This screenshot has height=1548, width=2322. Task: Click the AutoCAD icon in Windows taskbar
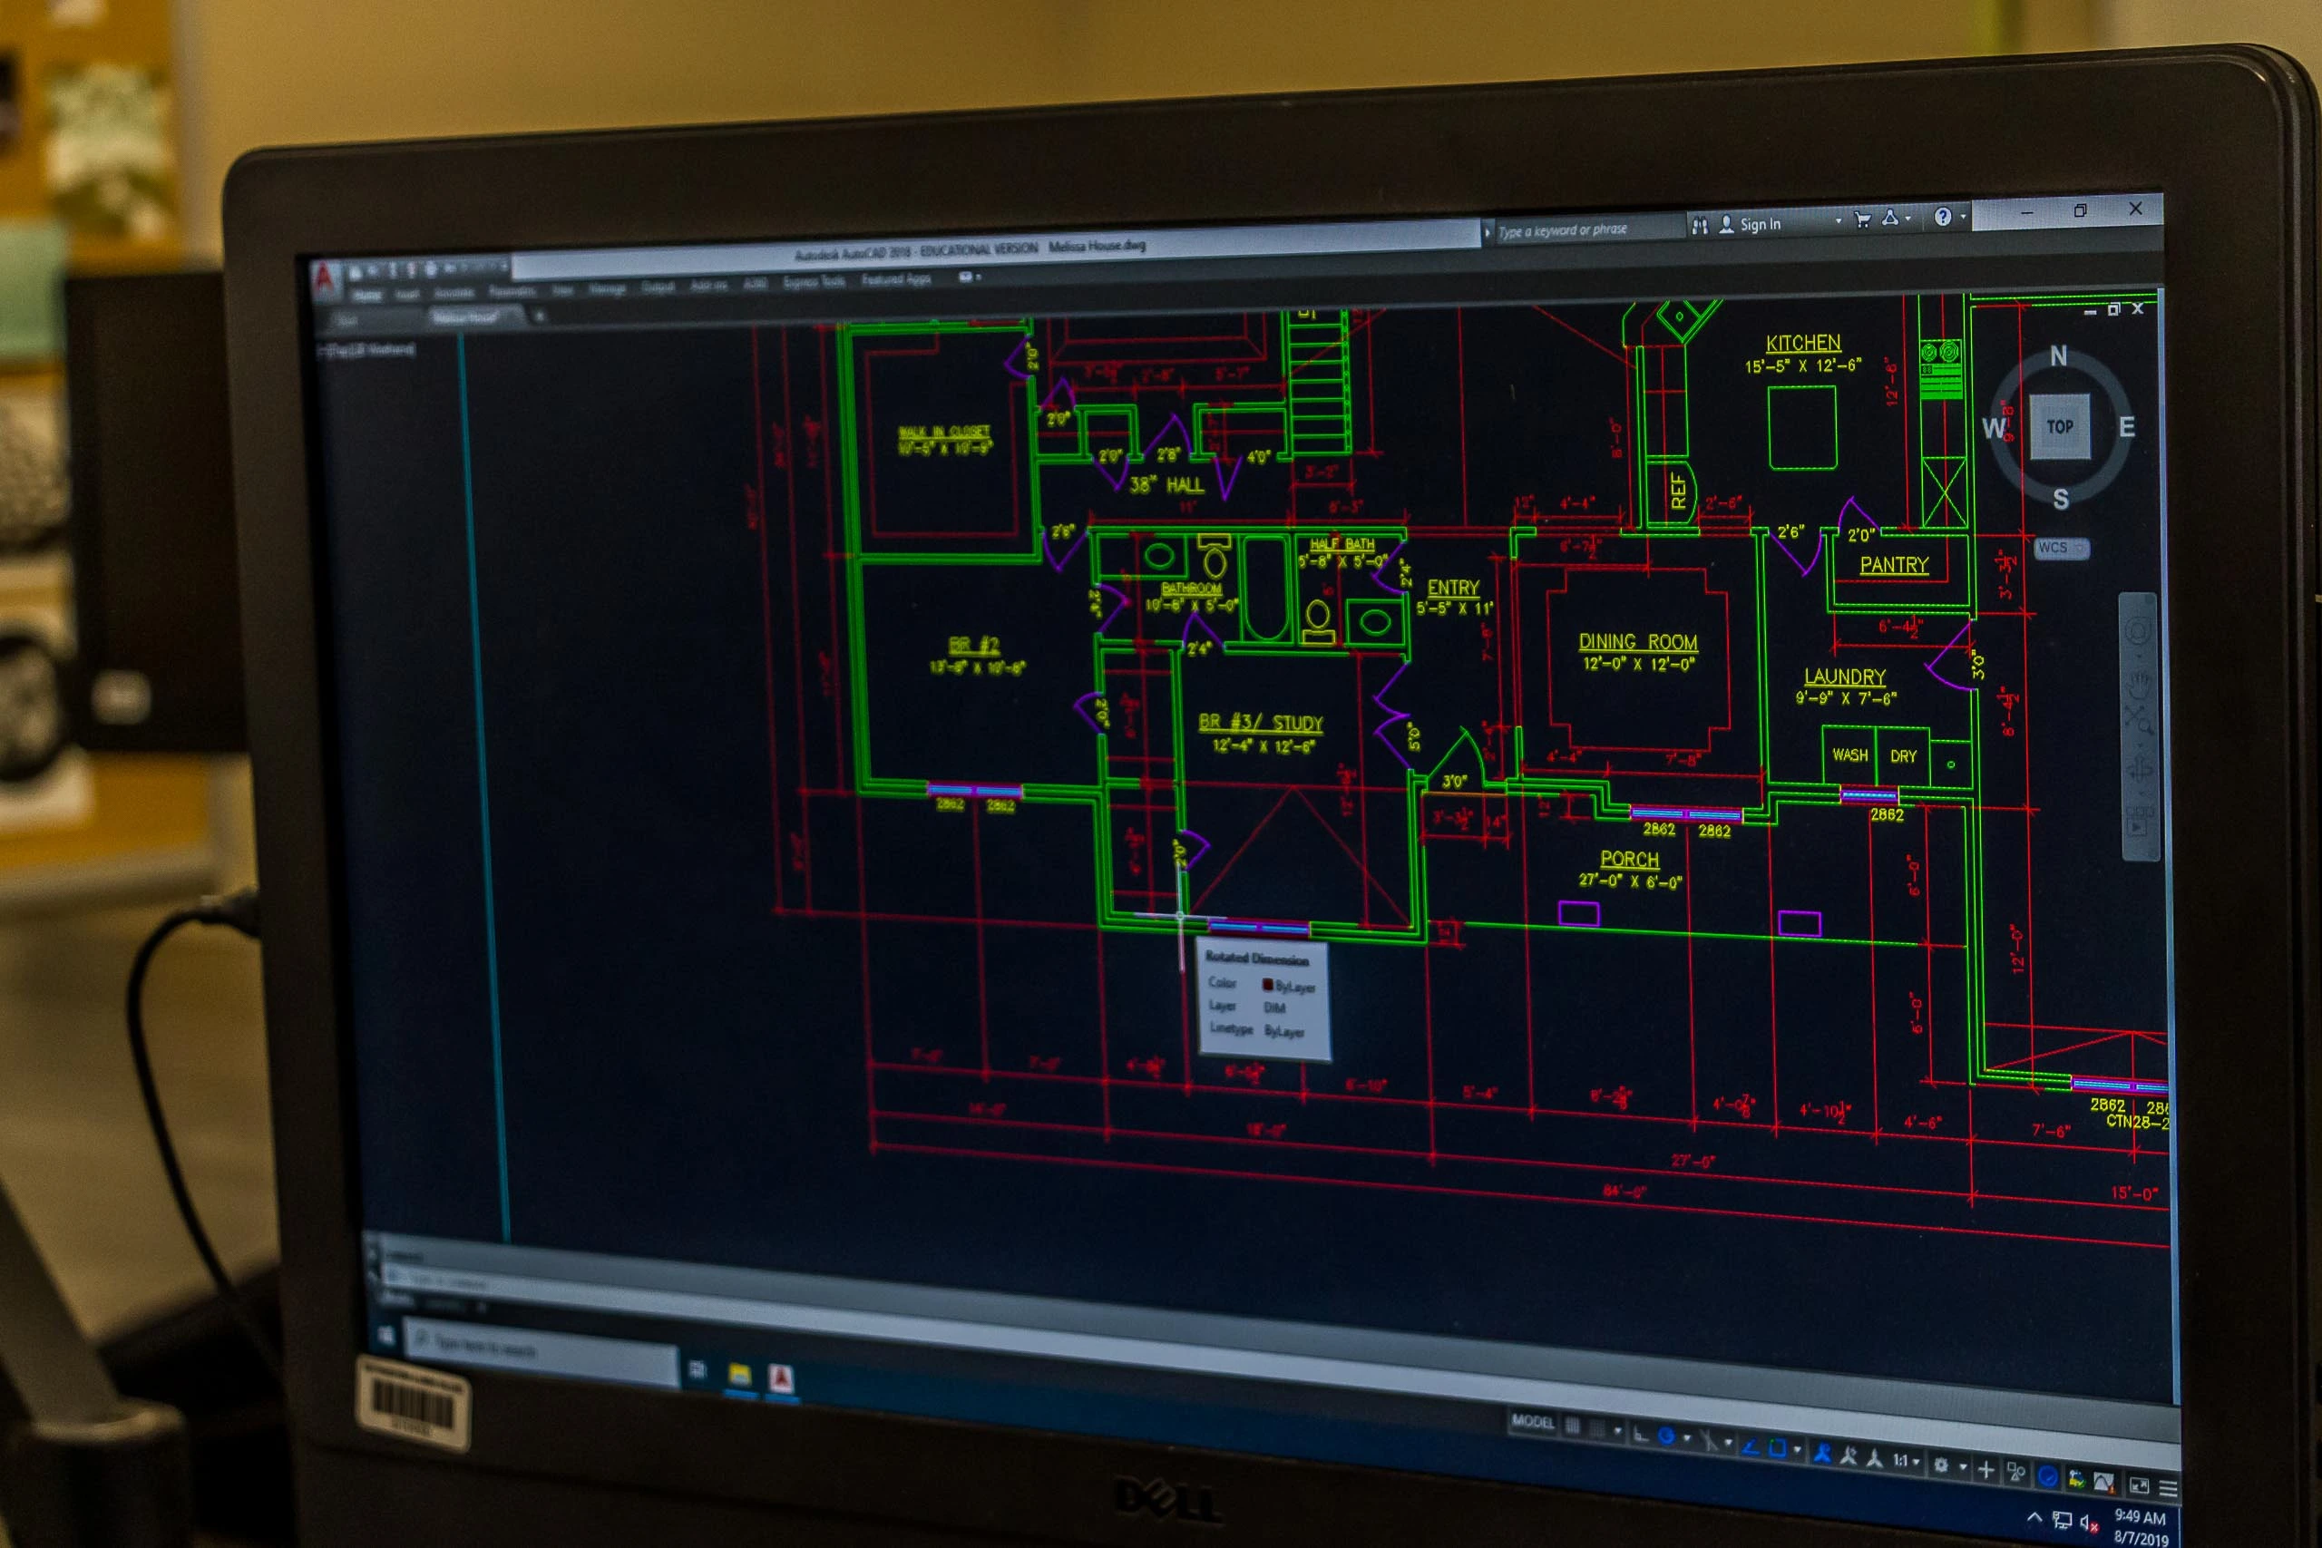coord(781,1378)
